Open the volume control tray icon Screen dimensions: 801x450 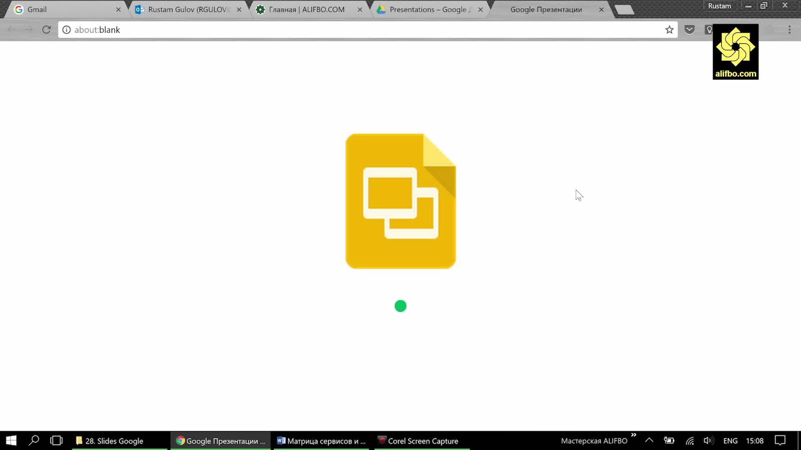(708, 440)
